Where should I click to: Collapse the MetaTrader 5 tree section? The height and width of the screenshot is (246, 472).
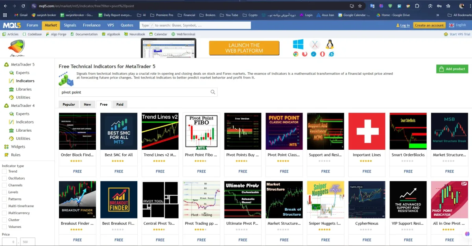tap(19, 64)
